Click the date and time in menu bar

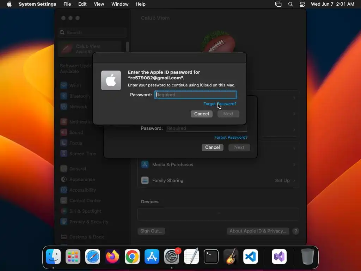(332, 4)
